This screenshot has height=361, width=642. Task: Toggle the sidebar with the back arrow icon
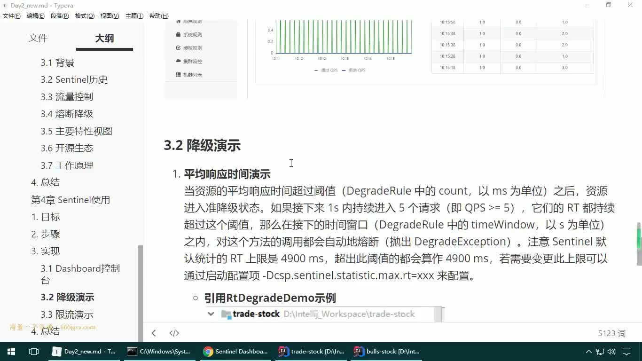[x=154, y=333]
